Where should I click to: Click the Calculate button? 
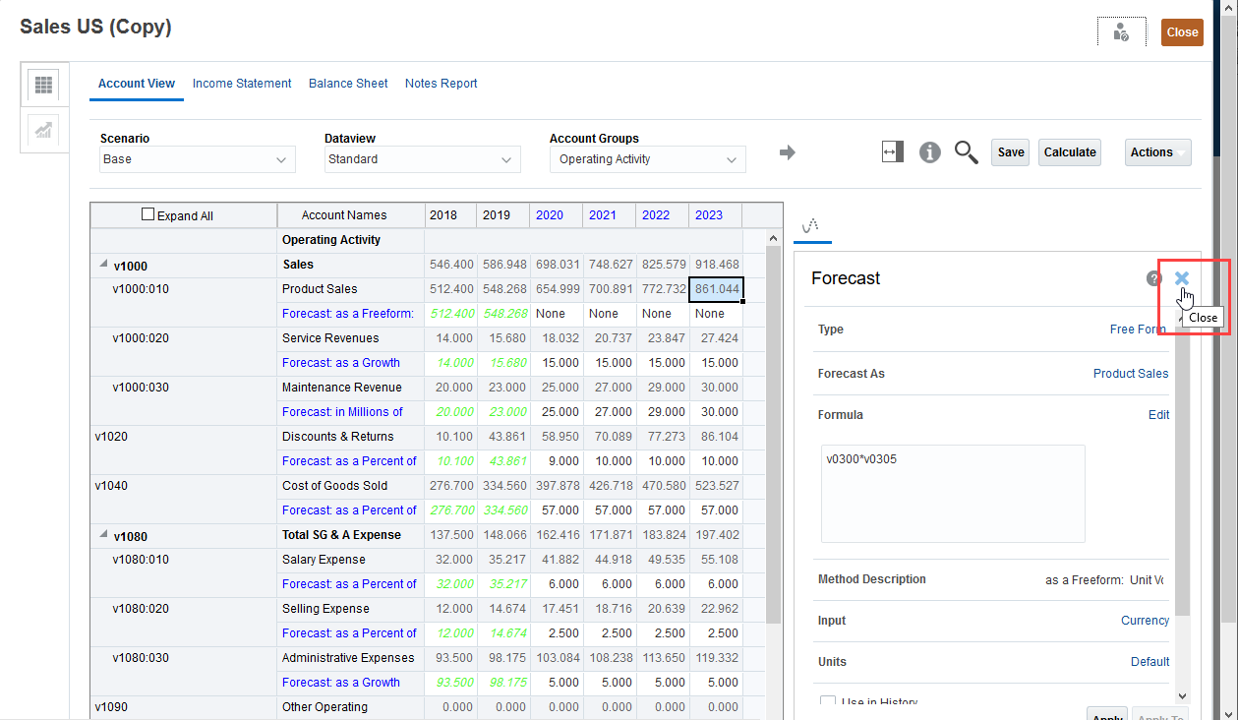[x=1070, y=152]
